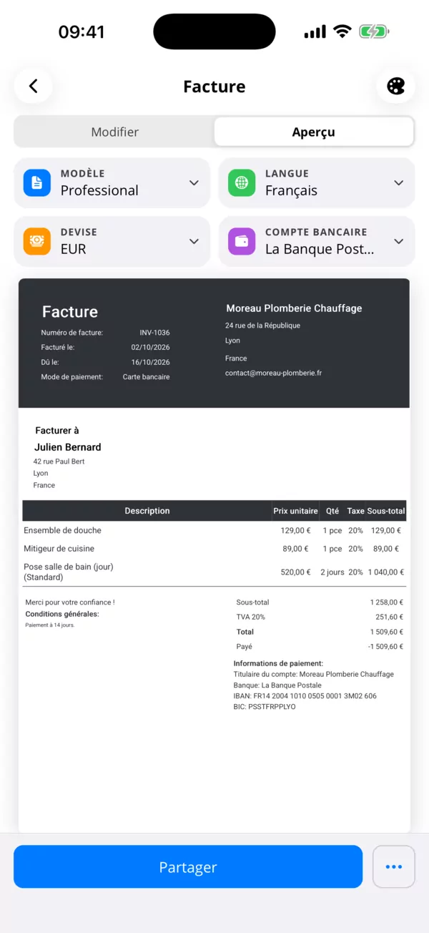Screen dimensions: 429x933
Task: Switch to the Modifier tab
Action: [115, 132]
